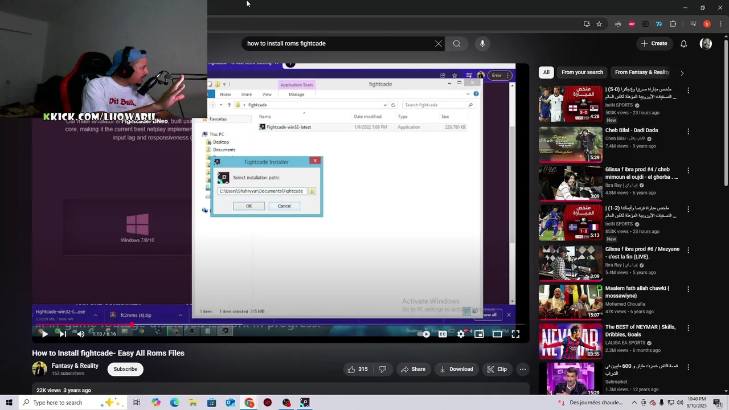Click the search magnifier button
The height and width of the screenshot is (410, 729).
(x=457, y=43)
